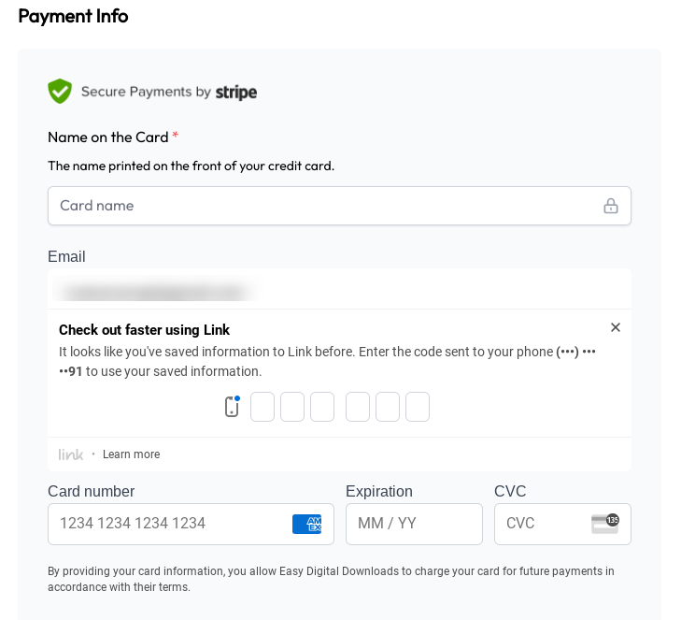Select the fifth verification code box

click(388, 407)
